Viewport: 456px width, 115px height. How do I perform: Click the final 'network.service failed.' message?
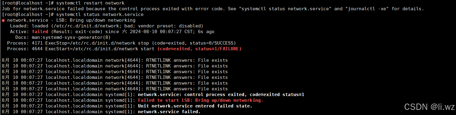pyautogui.click(x=169, y=112)
